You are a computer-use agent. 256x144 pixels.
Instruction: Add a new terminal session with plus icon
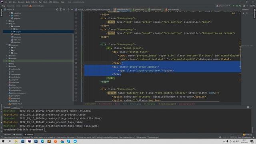[x=22, y=107]
